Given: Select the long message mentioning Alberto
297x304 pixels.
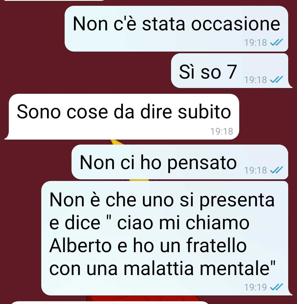Looking at the screenshot, I should point(166,238).
